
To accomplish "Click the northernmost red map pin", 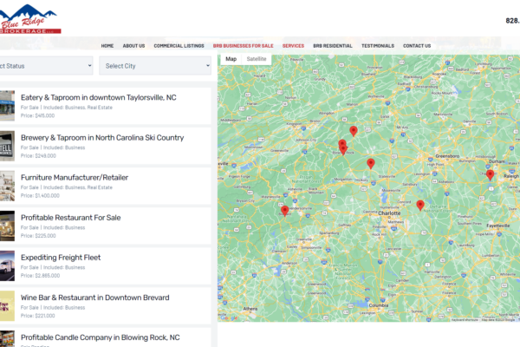I will point(354,130).
